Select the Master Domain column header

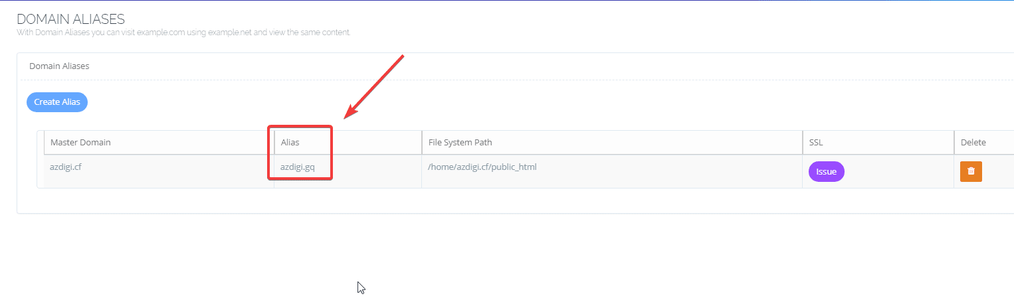pyautogui.click(x=80, y=142)
